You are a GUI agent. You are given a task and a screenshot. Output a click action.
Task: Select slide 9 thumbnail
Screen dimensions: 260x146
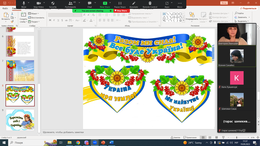point(20,120)
